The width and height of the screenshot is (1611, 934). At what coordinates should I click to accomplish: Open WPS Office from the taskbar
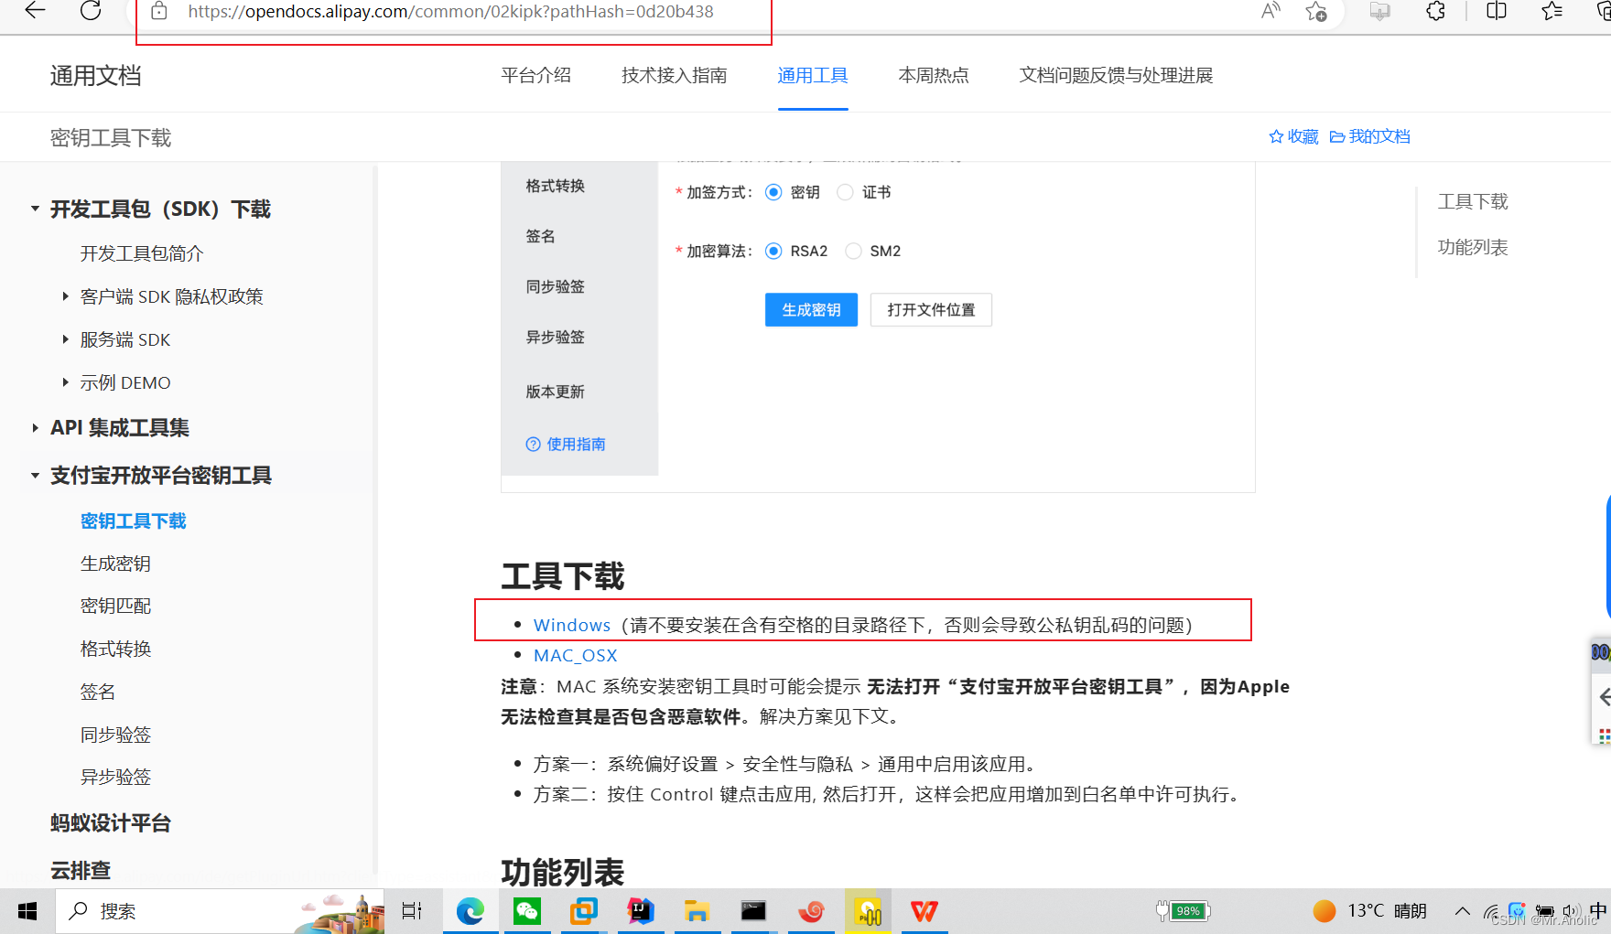924,911
